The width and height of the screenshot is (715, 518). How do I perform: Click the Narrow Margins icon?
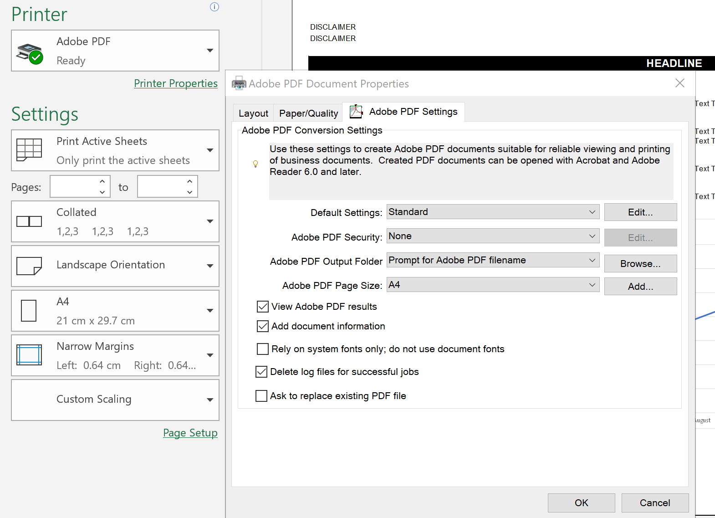click(29, 355)
